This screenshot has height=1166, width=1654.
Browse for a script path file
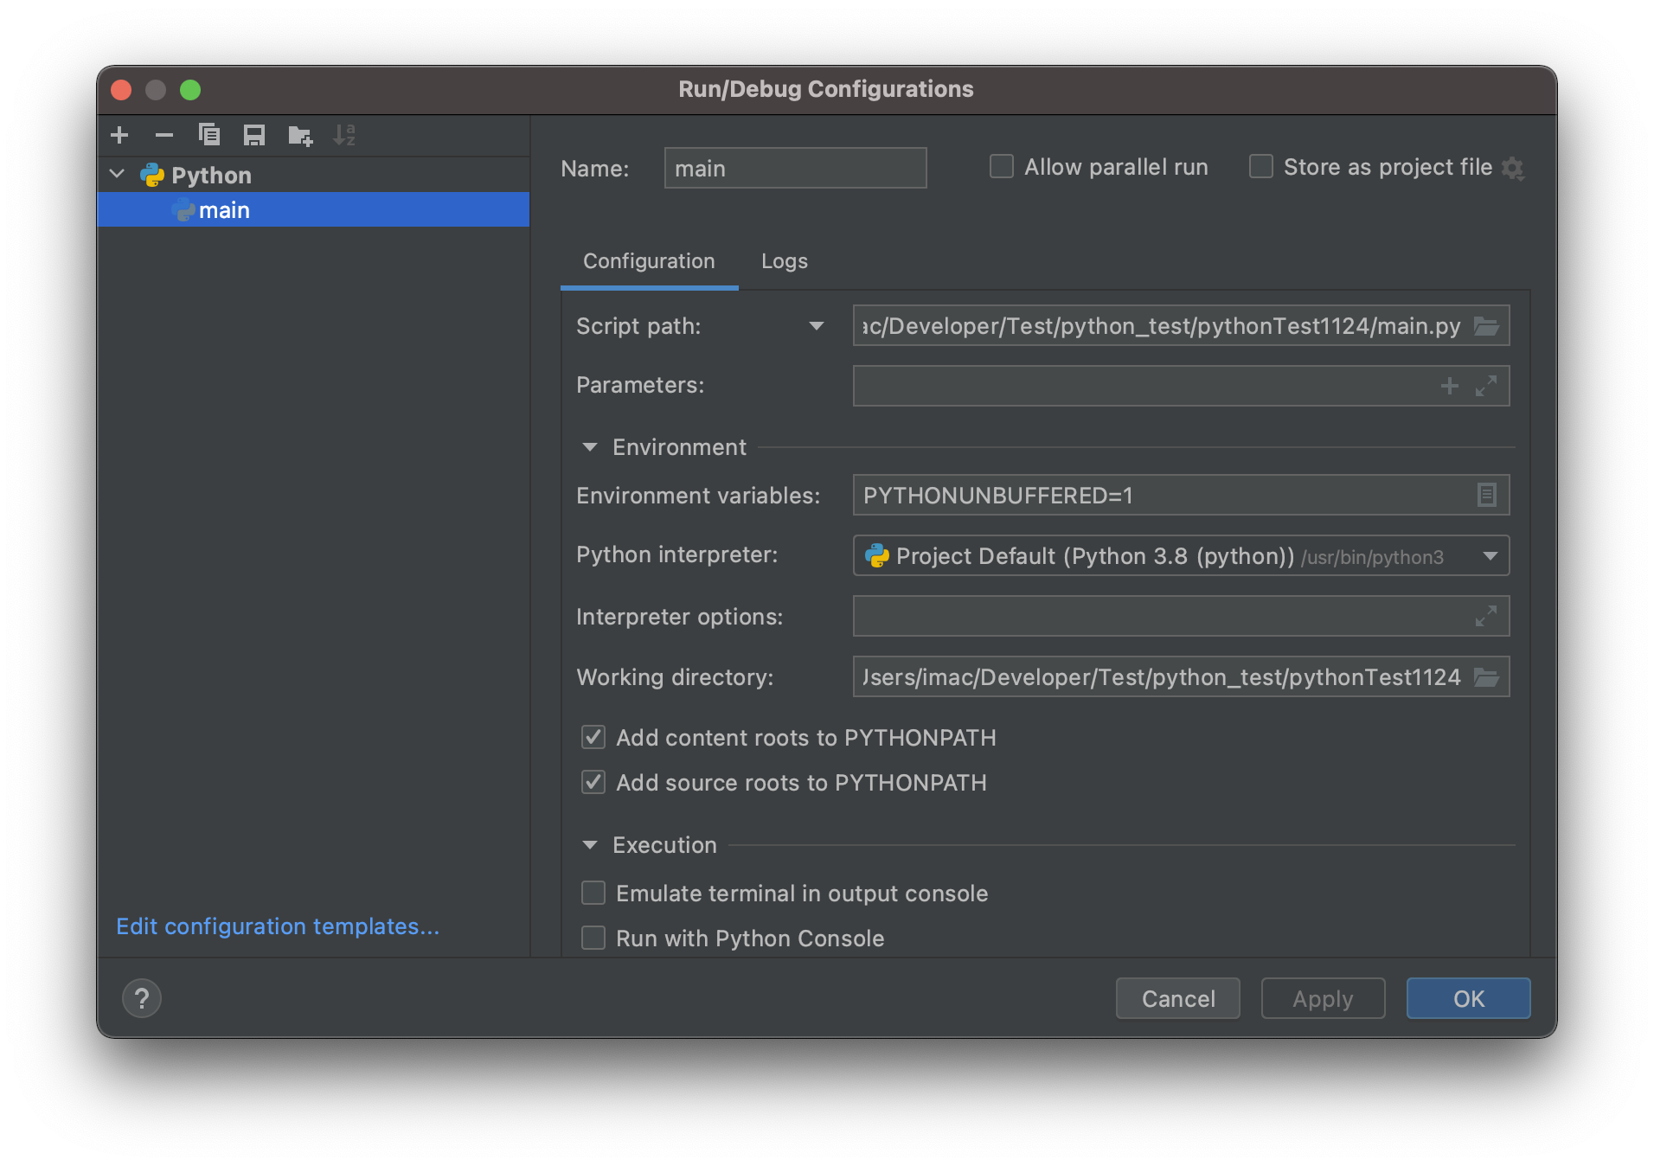(1487, 326)
